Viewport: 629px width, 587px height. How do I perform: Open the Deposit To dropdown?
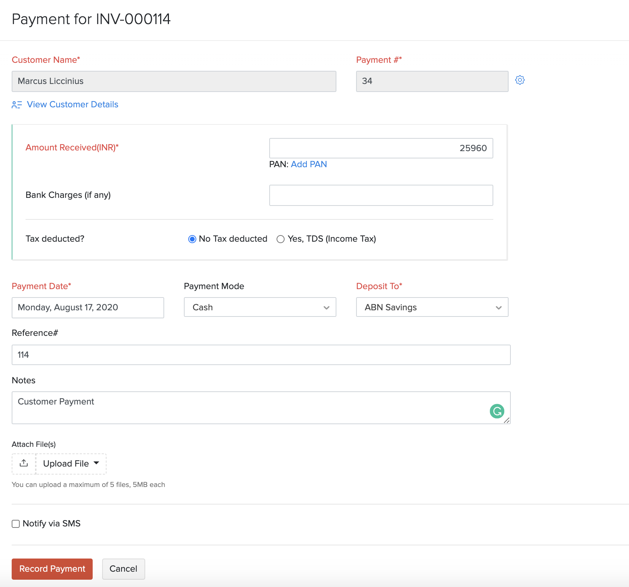tap(432, 307)
